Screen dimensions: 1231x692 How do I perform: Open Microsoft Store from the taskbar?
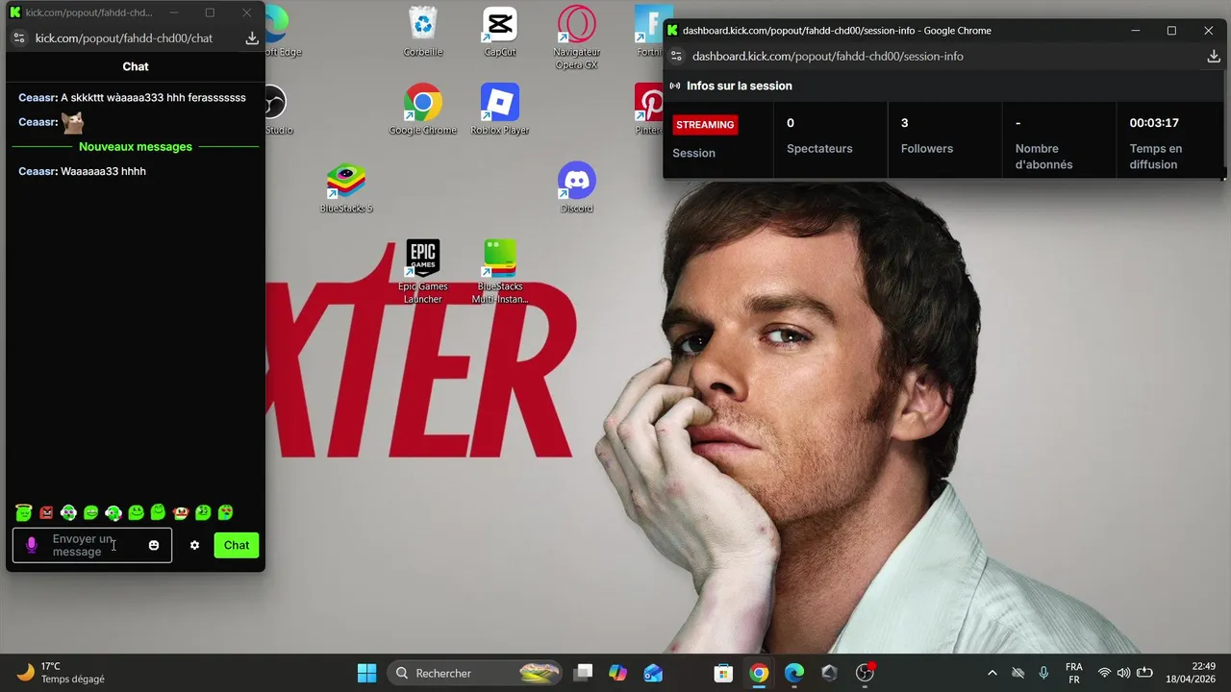pos(723,673)
